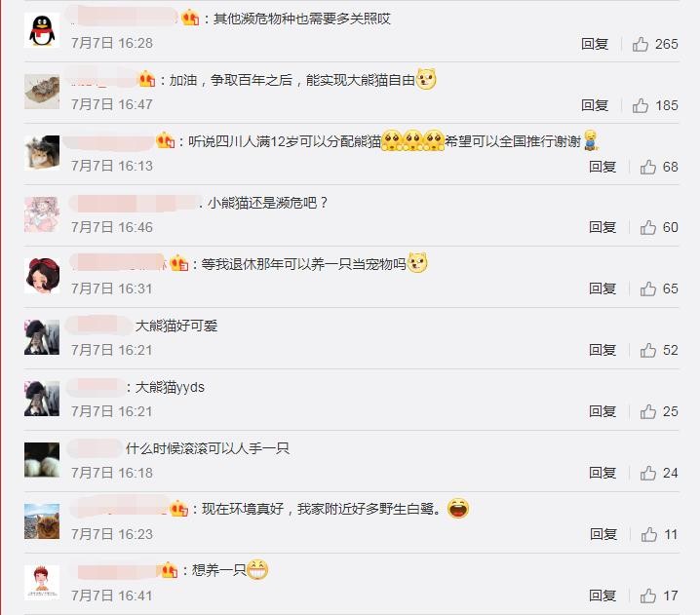Open the orange cat avatar profile

[42, 521]
